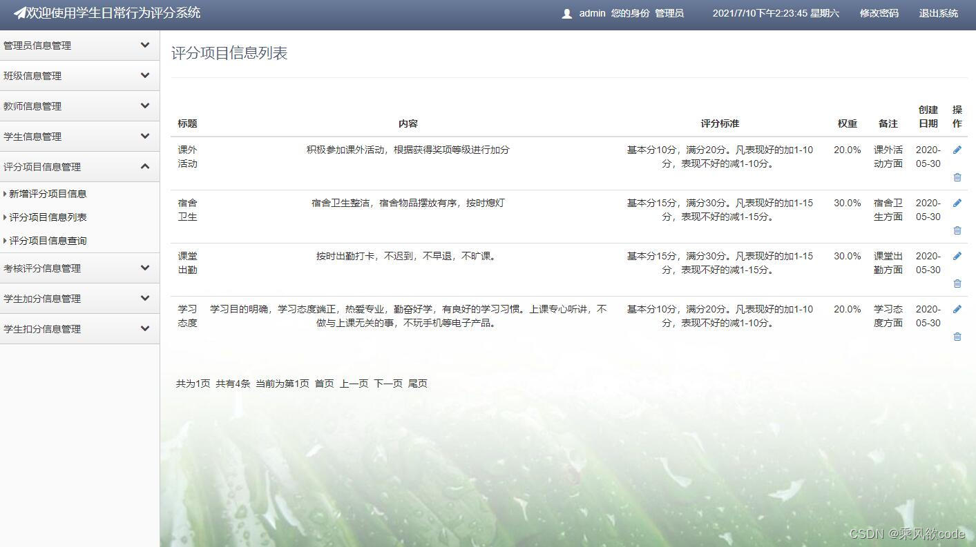Screen dimensions: 976x547
Task: Go to 尾页 in the pagination
Action: click(x=419, y=383)
